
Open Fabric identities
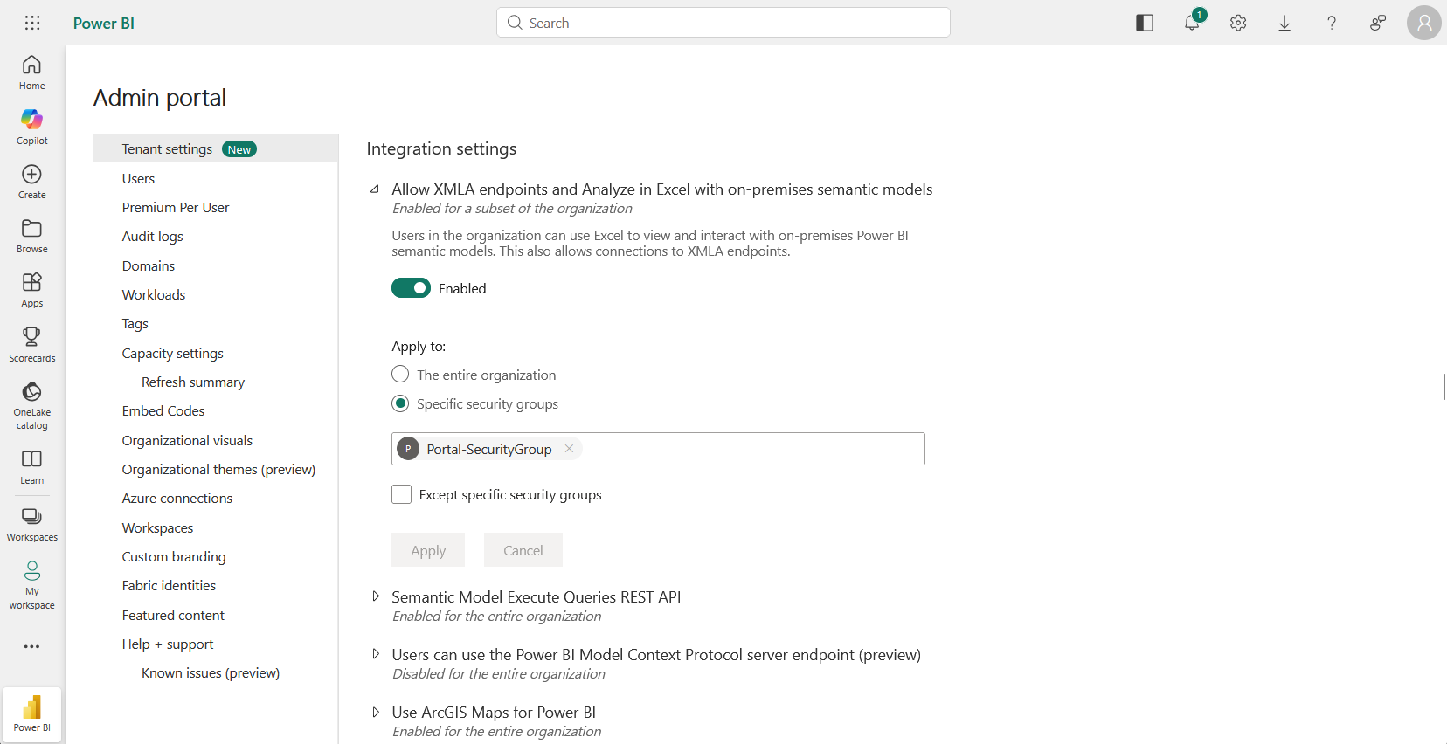pos(169,586)
